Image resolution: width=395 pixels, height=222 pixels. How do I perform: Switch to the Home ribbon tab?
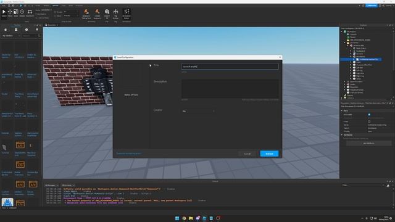(x=38, y=6)
